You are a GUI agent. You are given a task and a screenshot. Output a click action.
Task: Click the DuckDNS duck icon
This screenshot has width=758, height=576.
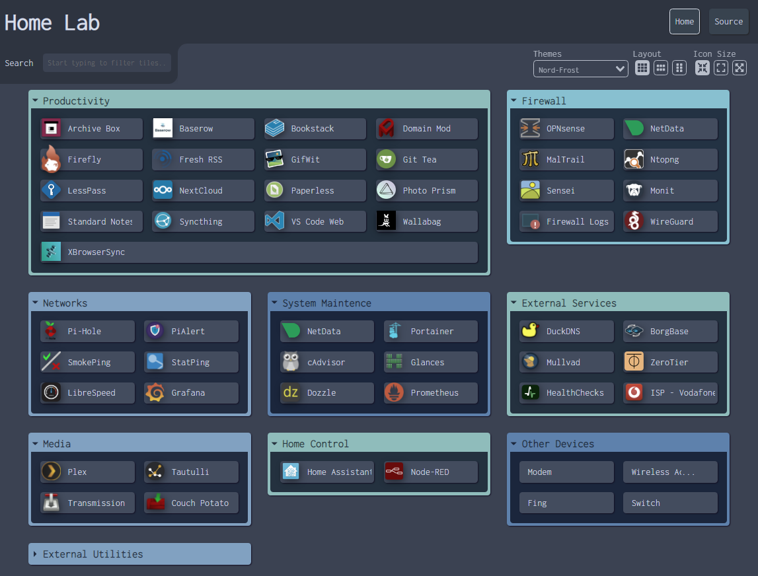530,331
